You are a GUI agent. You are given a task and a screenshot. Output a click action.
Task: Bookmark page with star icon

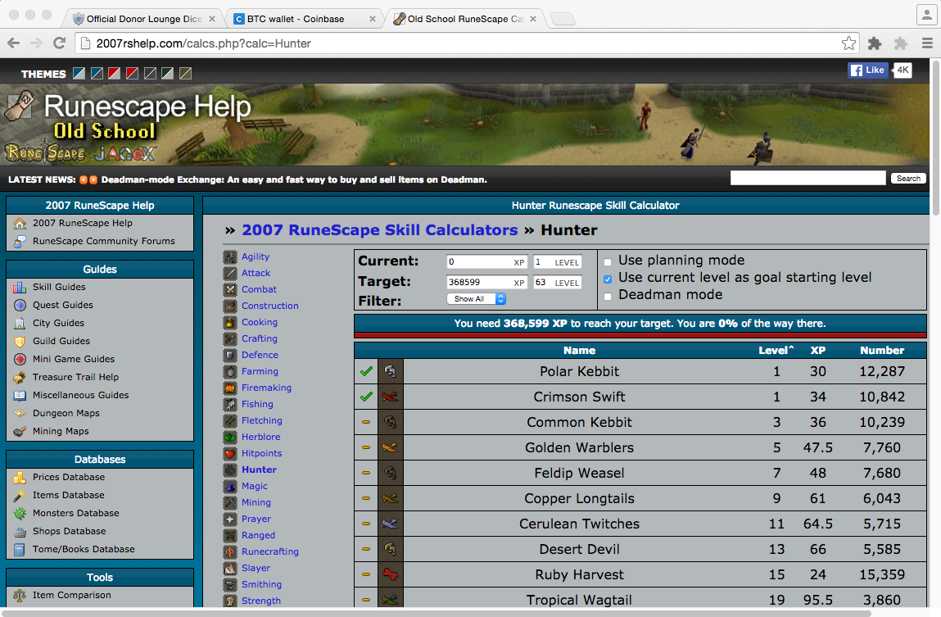[848, 43]
